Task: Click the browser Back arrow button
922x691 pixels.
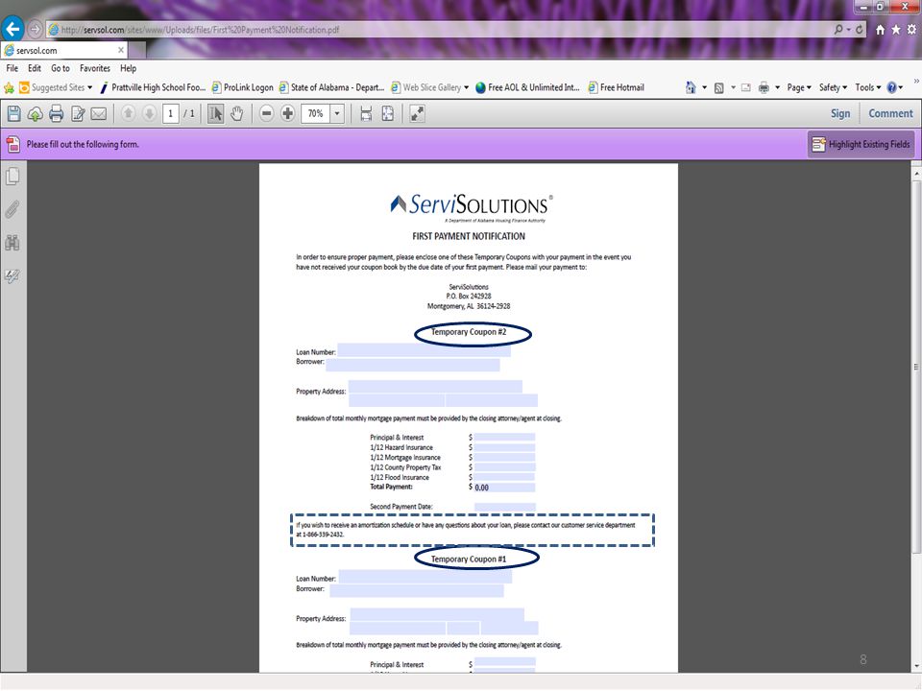Action: point(12,28)
